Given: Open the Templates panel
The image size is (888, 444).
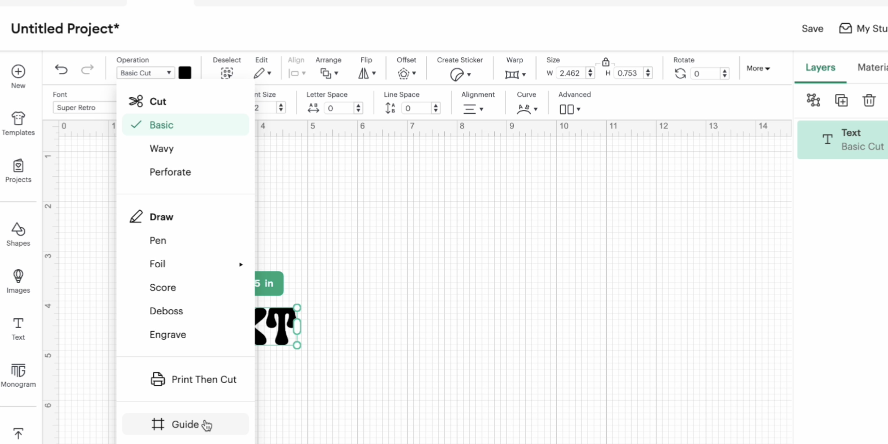Looking at the screenshot, I should (x=18, y=123).
